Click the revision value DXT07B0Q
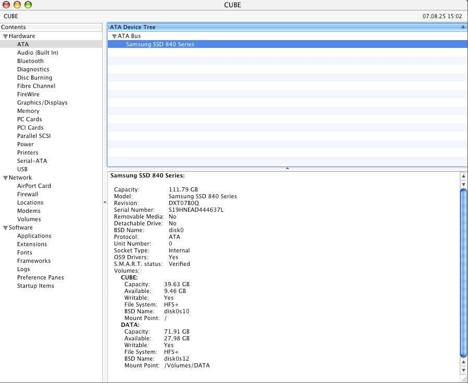Screen dimensions: 468x383 pyautogui.click(x=183, y=203)
